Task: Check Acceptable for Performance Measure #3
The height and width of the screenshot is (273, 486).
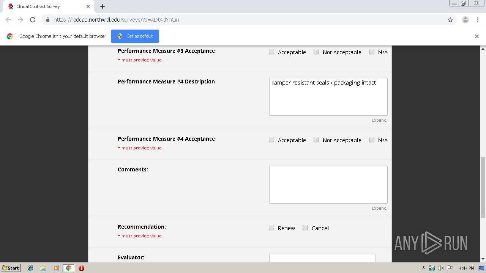Action: tap(271, 52)
